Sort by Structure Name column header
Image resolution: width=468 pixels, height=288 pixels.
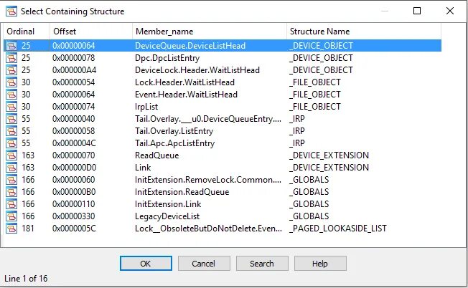[x=364, y=32]
